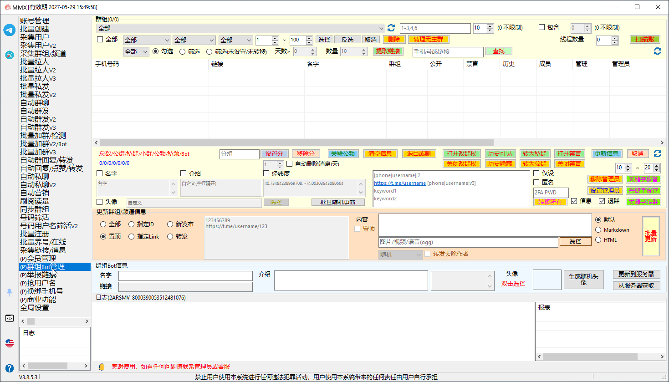Enable the 包含 checkbox
The image size is (669, 382).
tap(542, 27)
